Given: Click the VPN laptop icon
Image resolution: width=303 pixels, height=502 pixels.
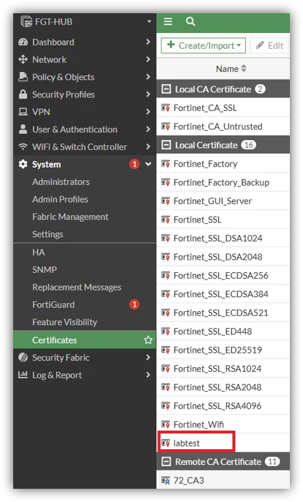Looking at the screenshot, I should pos(23,112).
